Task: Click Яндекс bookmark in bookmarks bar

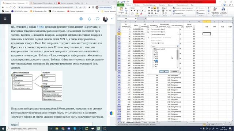Action: click(x=6, y=11)
